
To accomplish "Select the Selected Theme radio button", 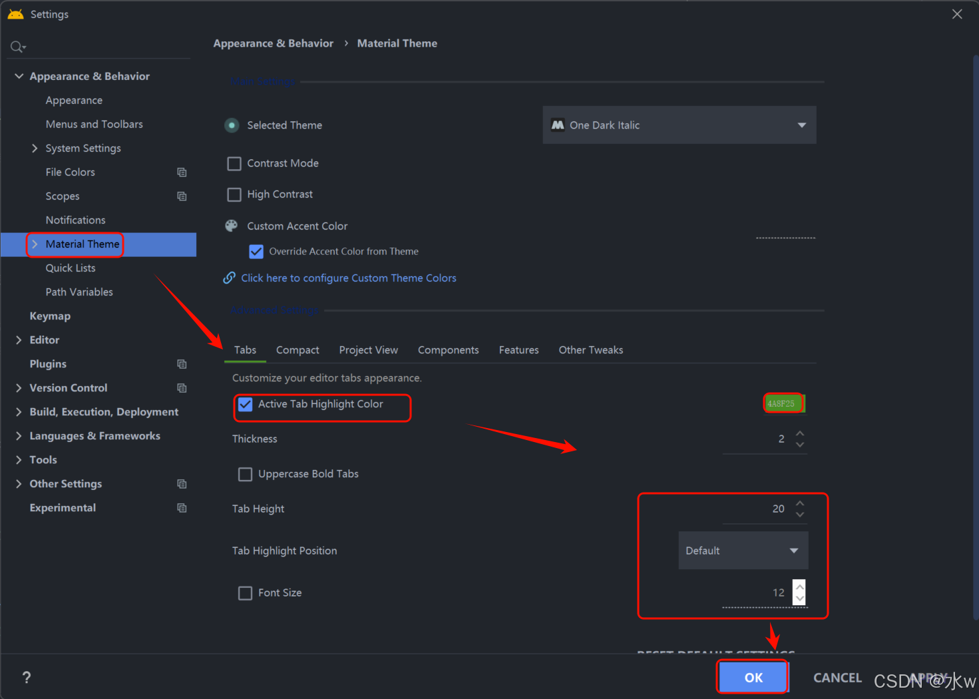I will [x=232, y=125].
